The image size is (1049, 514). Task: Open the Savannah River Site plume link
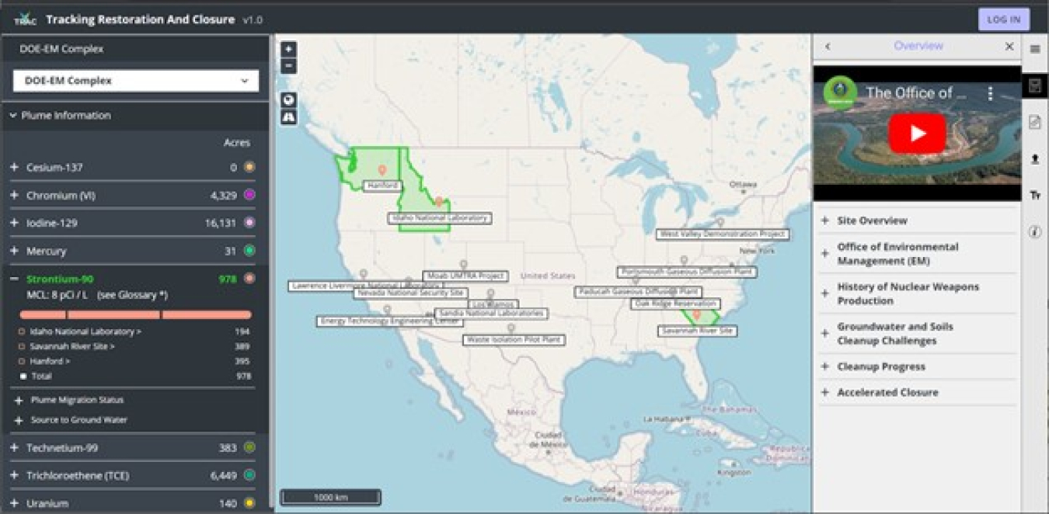(x=72, y=346)
